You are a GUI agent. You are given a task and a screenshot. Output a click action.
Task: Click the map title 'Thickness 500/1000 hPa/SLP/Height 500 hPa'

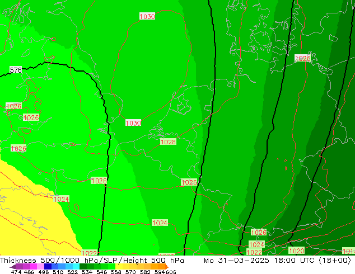[92, 261]
